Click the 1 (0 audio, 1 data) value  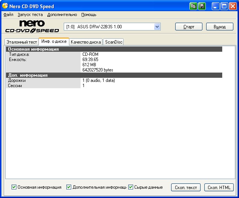tap(98, 80)
